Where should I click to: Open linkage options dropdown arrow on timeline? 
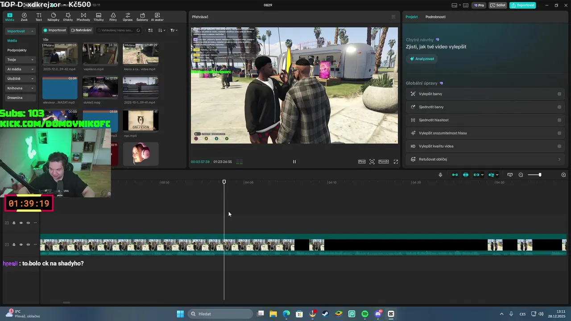click(482, 175)
